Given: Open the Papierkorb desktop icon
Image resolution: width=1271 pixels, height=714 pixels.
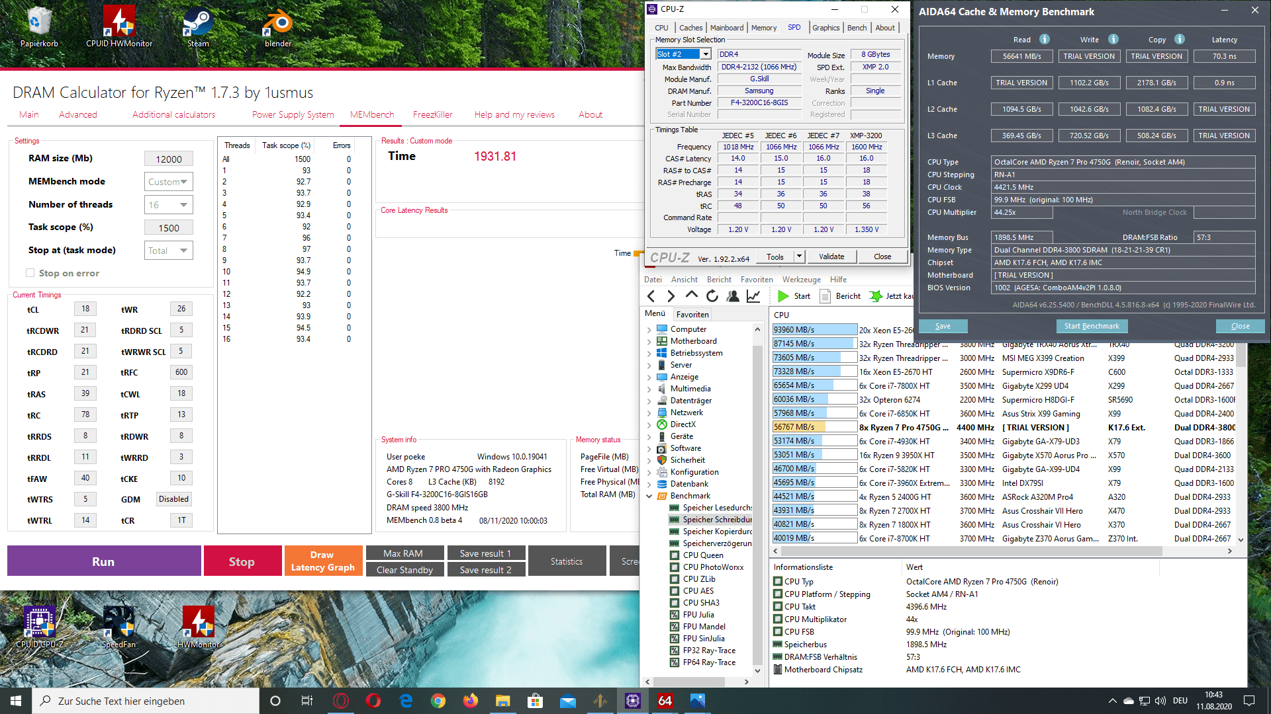Looking at the screenshot, I should [x=39, y=26].
